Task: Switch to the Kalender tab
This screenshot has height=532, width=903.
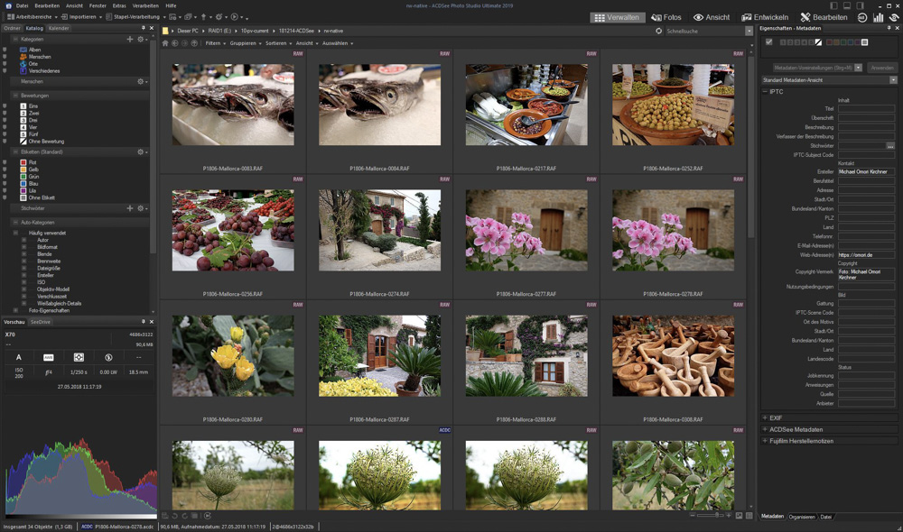Action: tap(59, 28)
